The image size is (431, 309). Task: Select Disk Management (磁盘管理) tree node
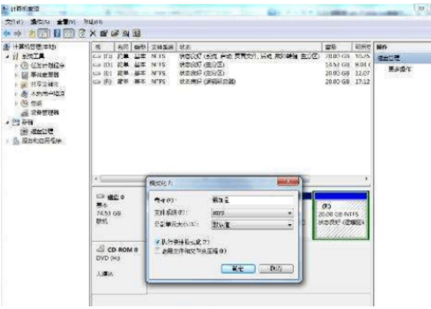(x=39, y=131)
